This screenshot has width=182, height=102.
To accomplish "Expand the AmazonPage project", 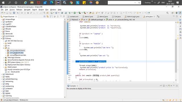I will [x=1, y=19].
